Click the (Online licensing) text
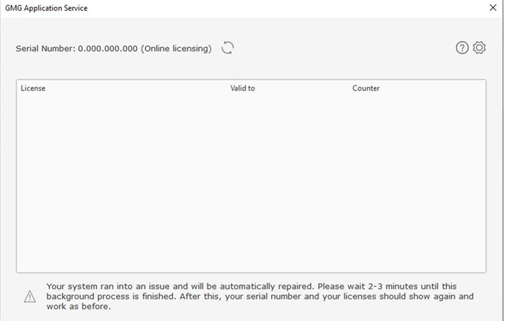The width and height of the screenshot is (505, 321). coord(176,48)
